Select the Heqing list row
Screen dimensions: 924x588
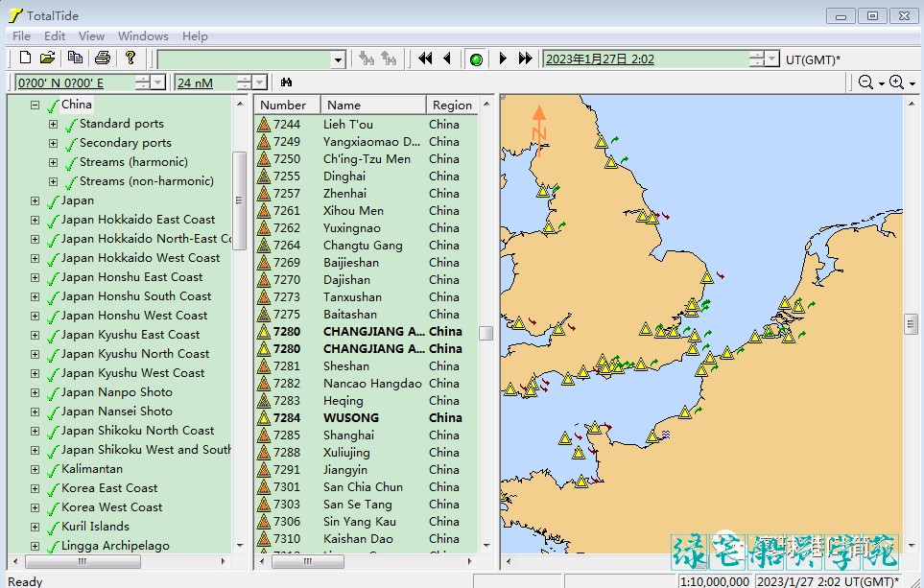(366, 401)
